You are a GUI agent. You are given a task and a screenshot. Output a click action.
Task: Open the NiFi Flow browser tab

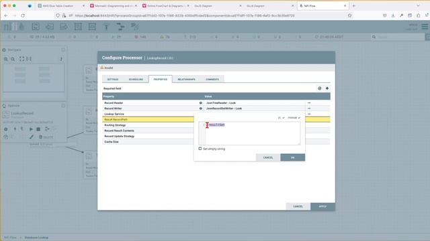point(322,6)
